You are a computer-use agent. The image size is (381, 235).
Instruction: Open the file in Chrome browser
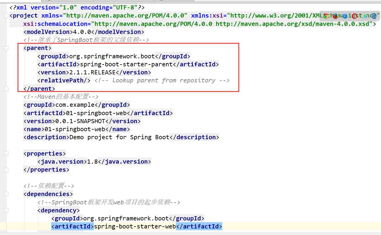coord(326,16)
